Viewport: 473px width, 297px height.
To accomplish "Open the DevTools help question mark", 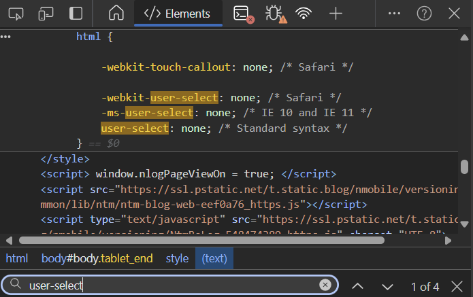I will pyautogui.click(x=424, y=14).
